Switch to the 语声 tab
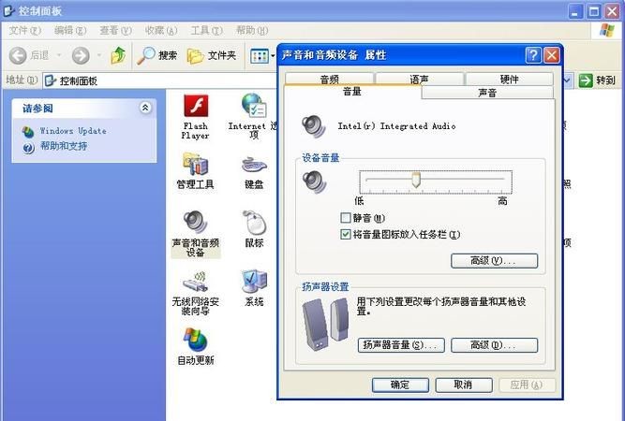Image resolution: width=625 pixels, height=421 pixels. pyautogui.click(x=420, y=79)
